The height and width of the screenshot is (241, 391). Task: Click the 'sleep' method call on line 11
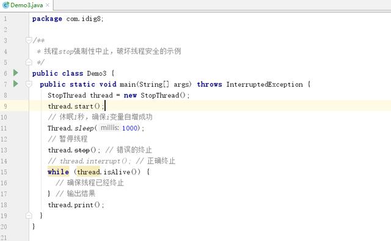(x=84, y=128)
